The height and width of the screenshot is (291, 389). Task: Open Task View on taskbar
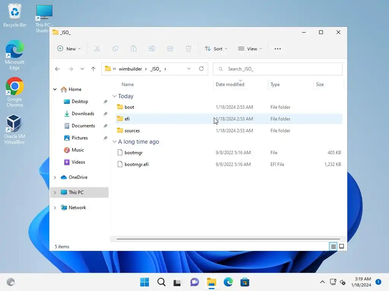(177, 282)
